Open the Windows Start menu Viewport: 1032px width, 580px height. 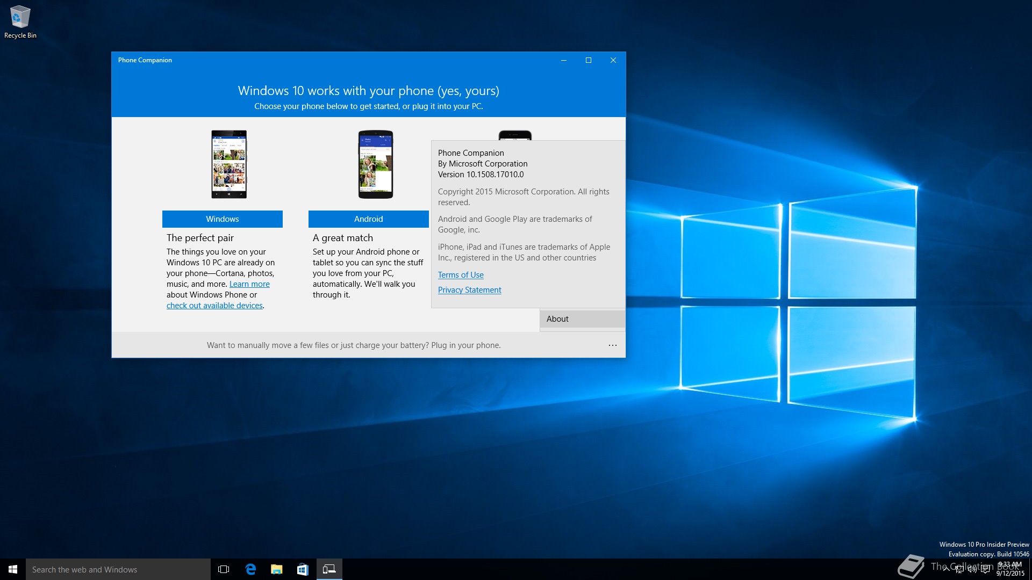pos(13,569)
